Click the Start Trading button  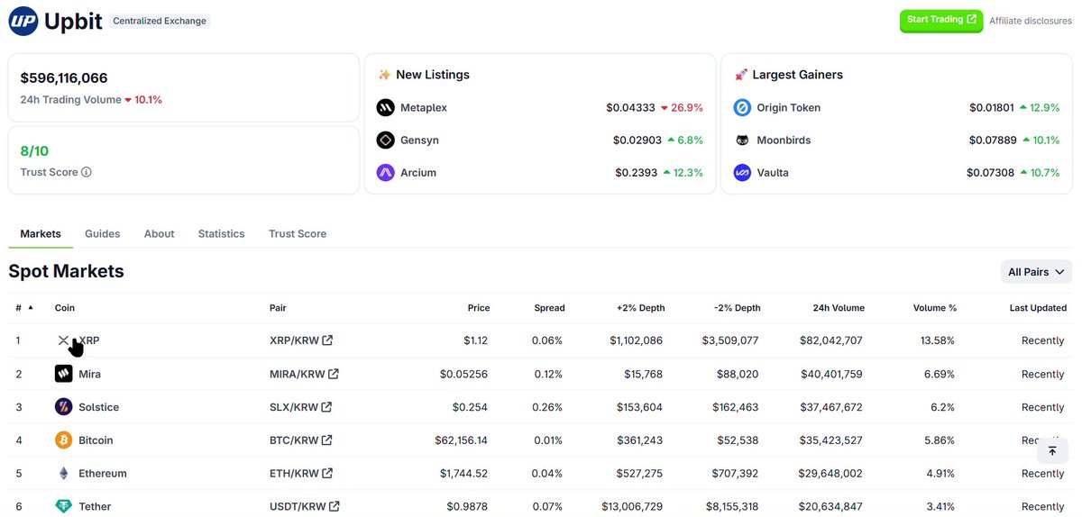[941, 20]
